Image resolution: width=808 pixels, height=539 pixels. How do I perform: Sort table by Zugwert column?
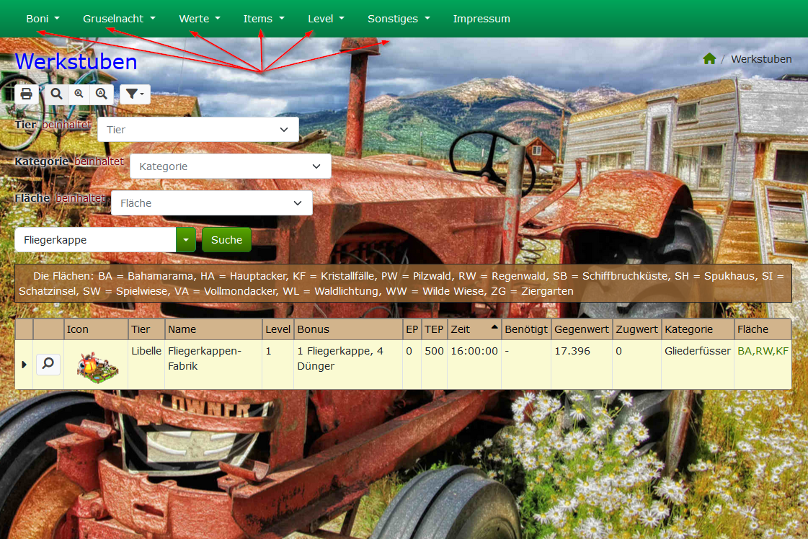click(x=637, y=329)
